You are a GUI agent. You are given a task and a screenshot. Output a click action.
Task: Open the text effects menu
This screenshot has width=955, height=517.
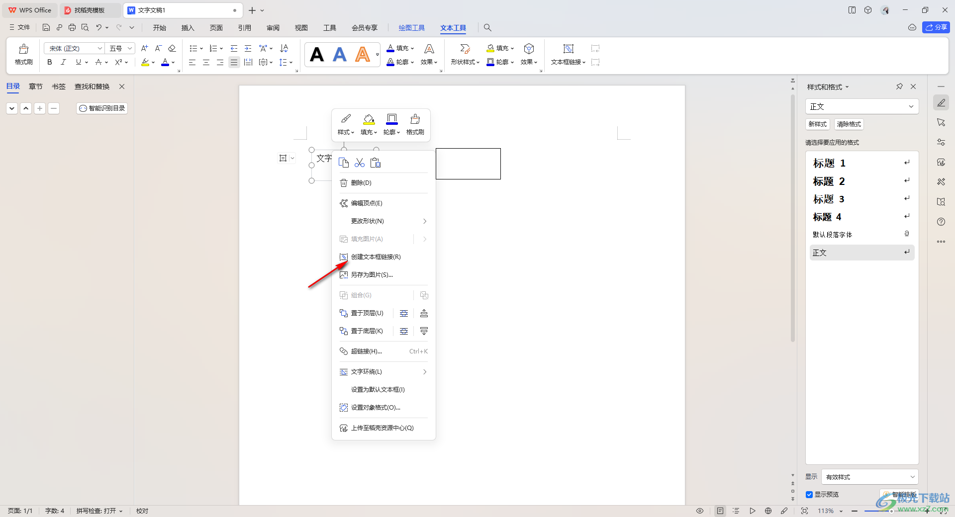[x=429, y=54]
